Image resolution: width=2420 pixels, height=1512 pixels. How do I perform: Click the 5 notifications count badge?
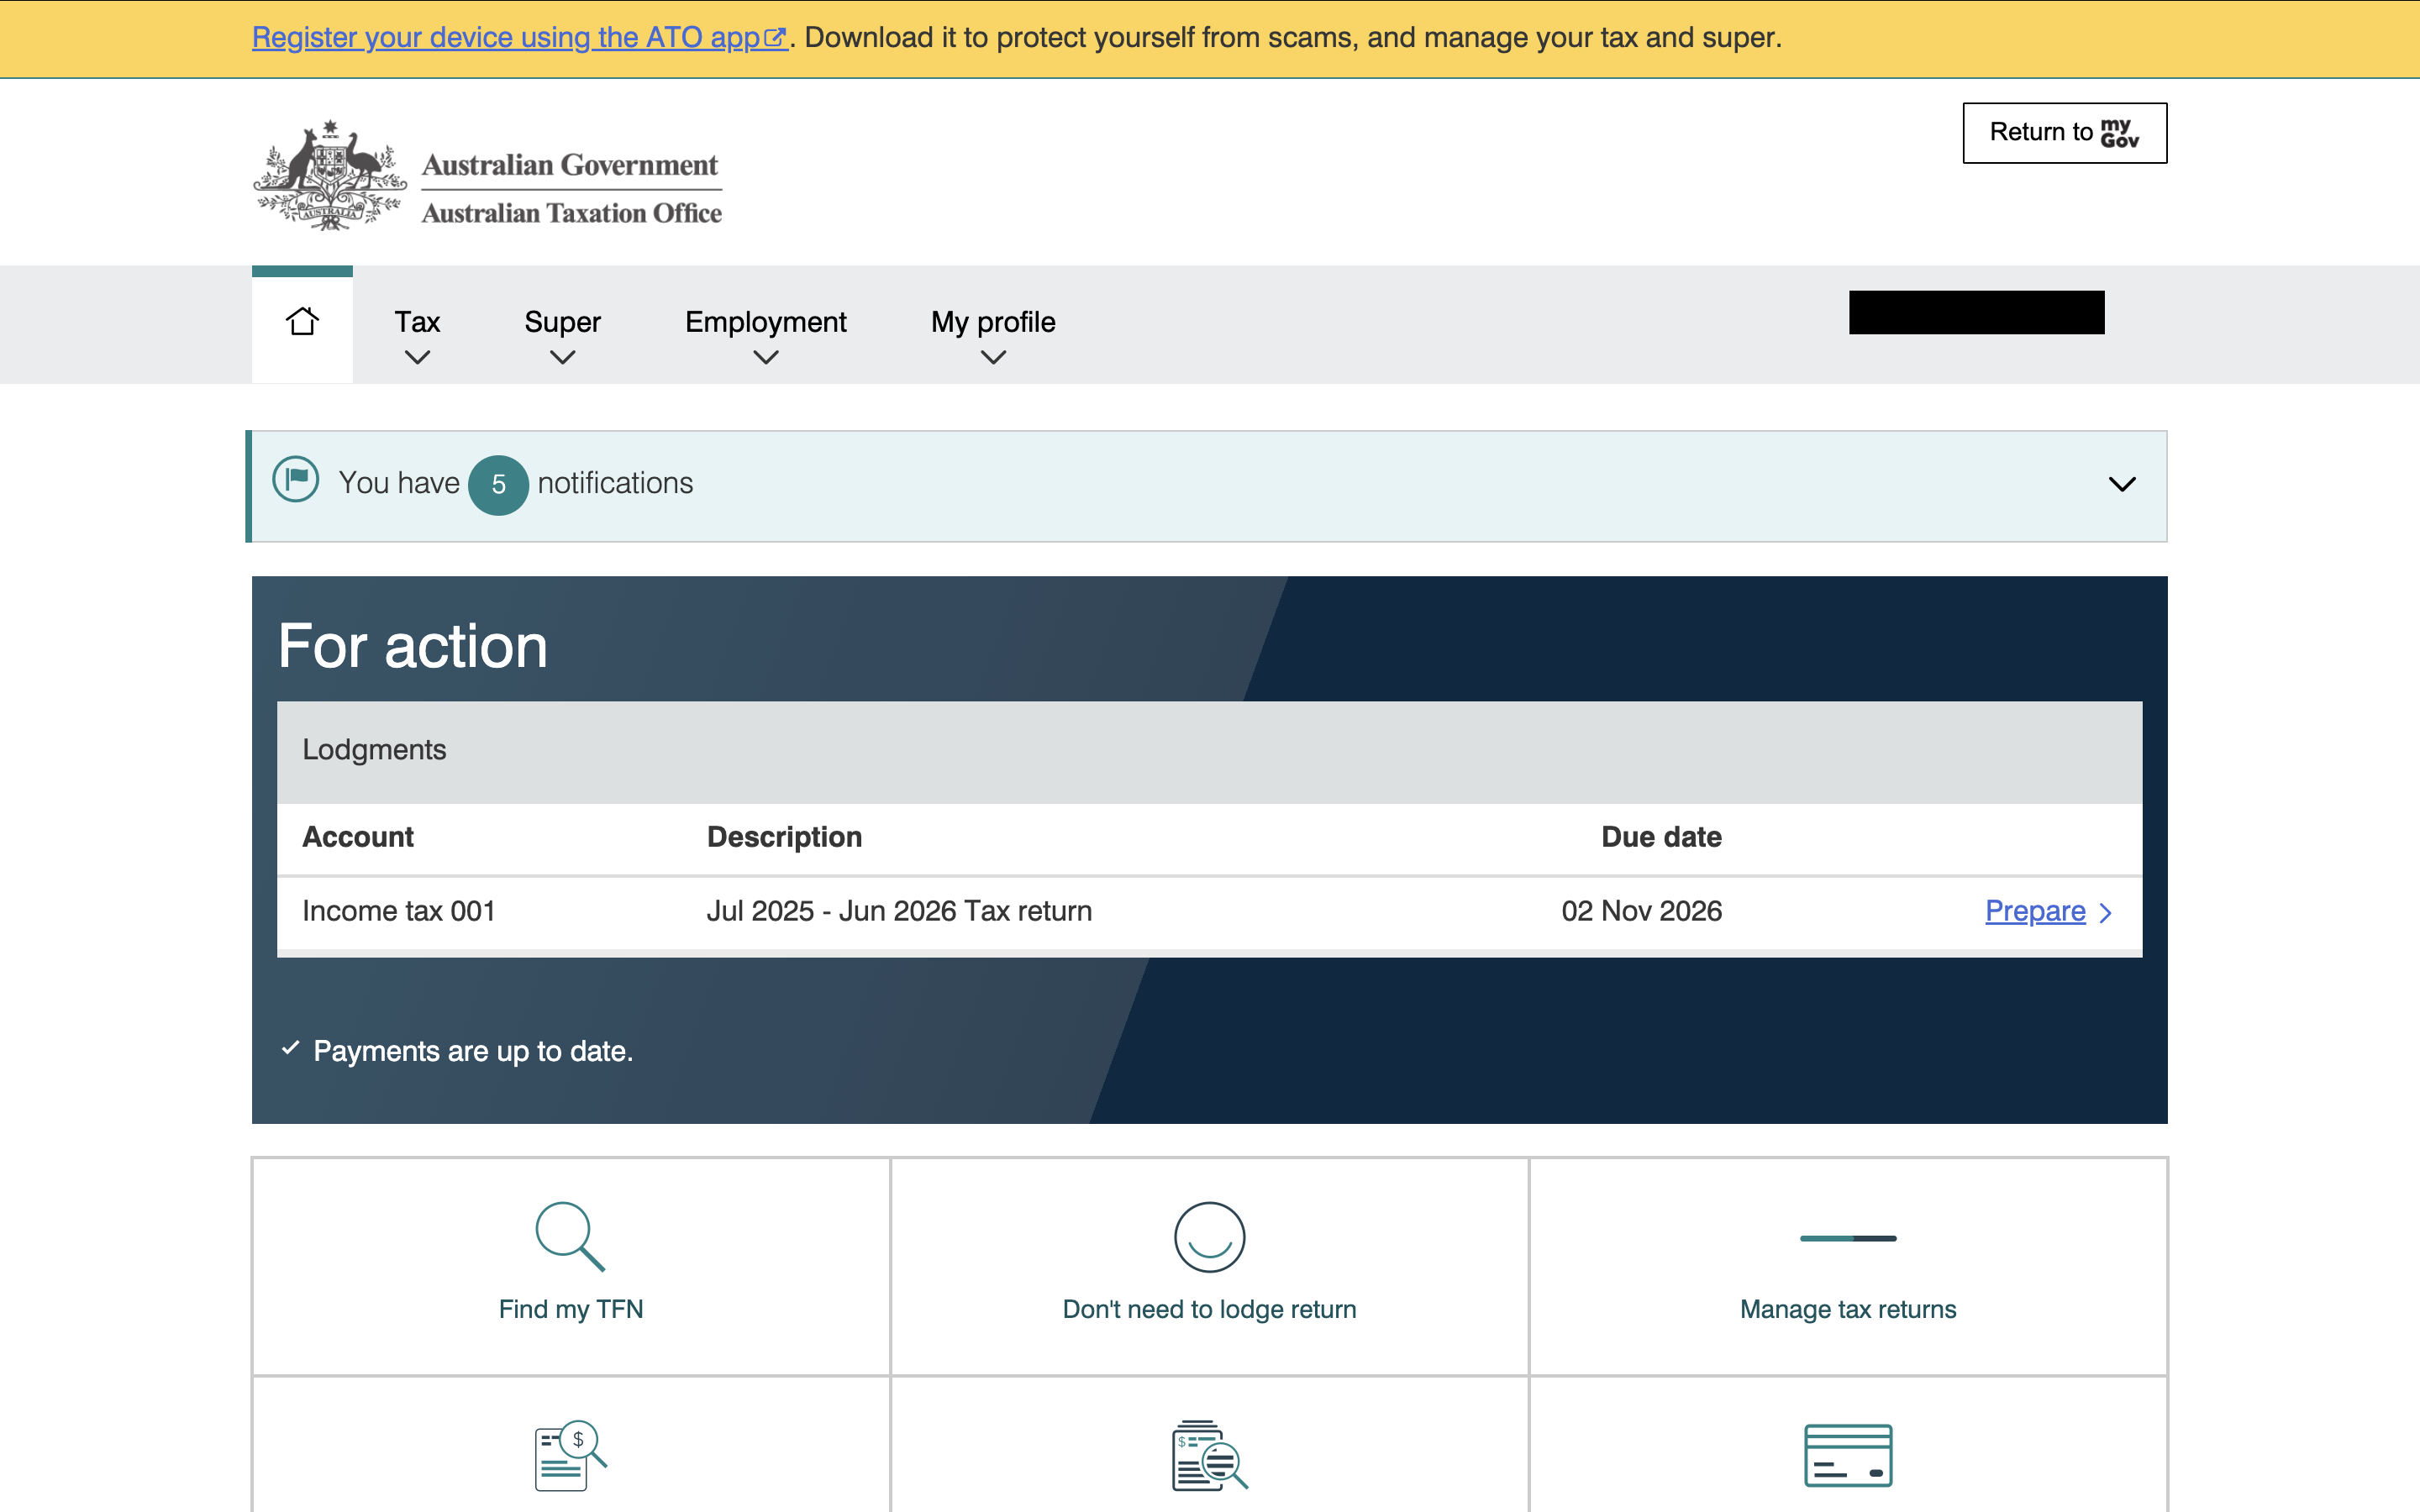click(498, 485)
